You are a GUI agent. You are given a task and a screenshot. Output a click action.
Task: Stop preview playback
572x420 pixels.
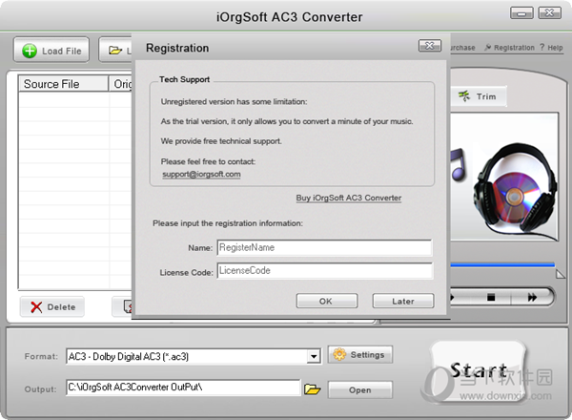pyautogui.click(x=491, y=297)
